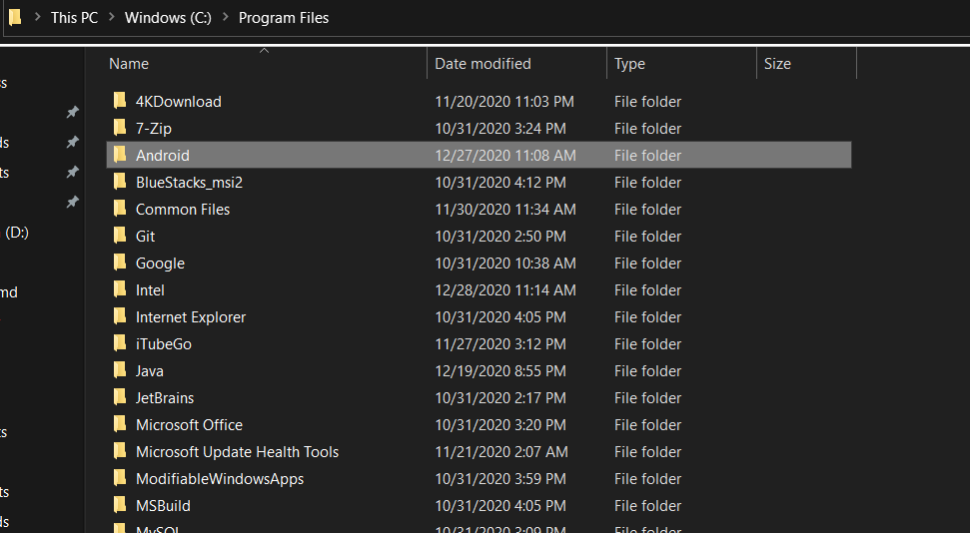
Task: Click the folder icon in address bar
Action: point(14,17)
